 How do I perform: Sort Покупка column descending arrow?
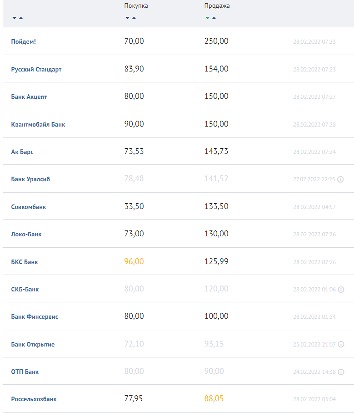pyautogui.click(x=127, y=18)
